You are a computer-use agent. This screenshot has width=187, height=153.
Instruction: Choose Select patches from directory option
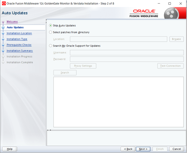click(51, 32)
